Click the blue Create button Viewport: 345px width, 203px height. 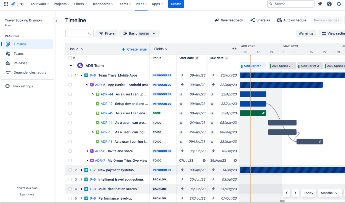coord(176,4)
